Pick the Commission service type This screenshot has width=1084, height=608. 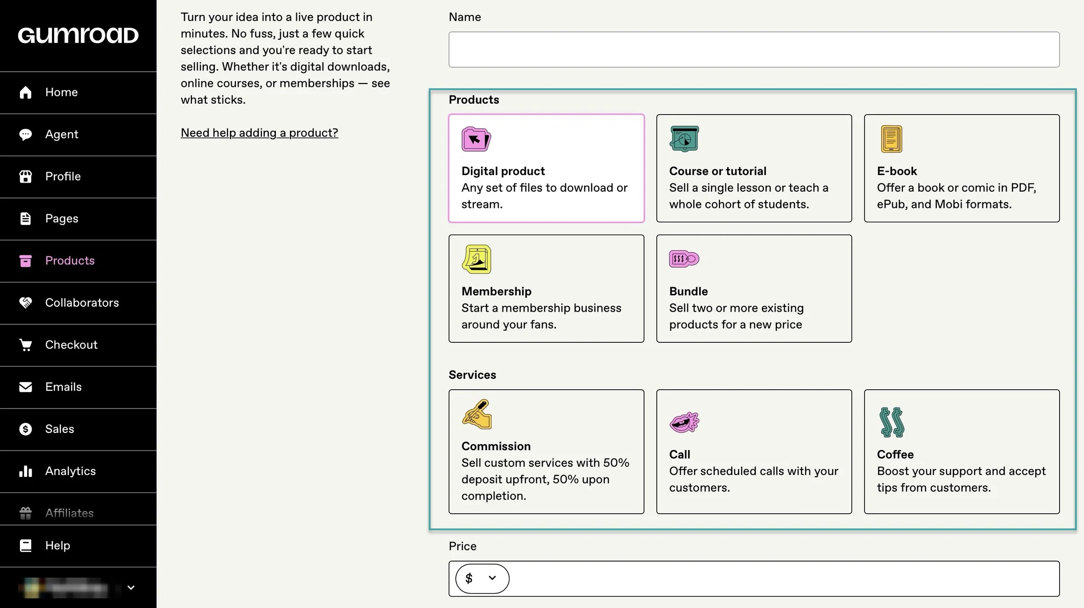pyautogui.click(x=546, y=451)
